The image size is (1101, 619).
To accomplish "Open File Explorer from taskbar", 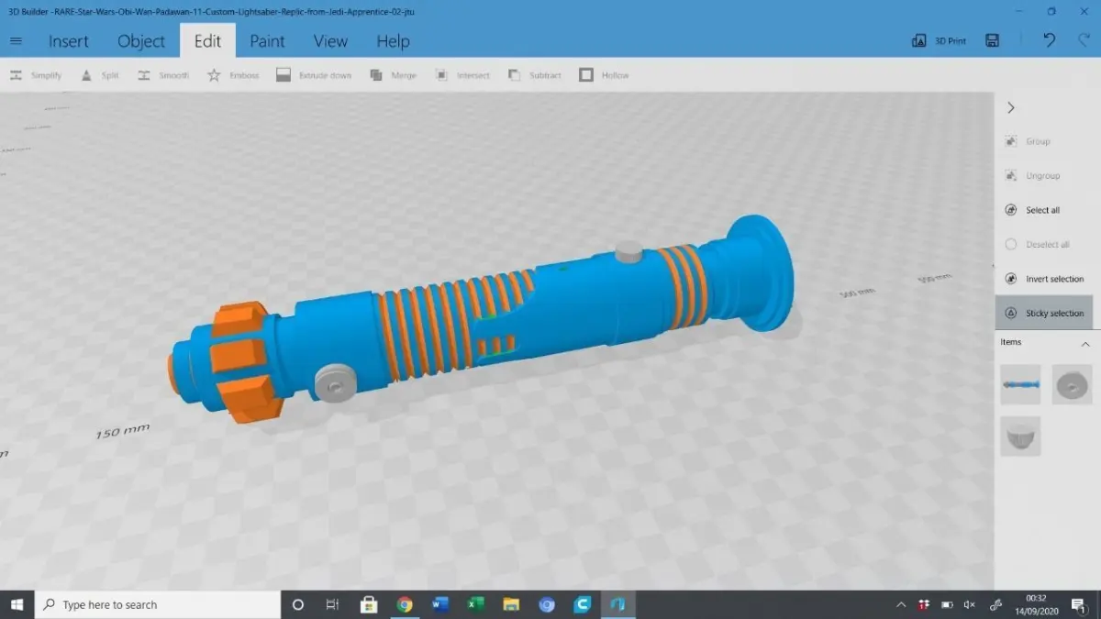I will [x=511, y=604].
